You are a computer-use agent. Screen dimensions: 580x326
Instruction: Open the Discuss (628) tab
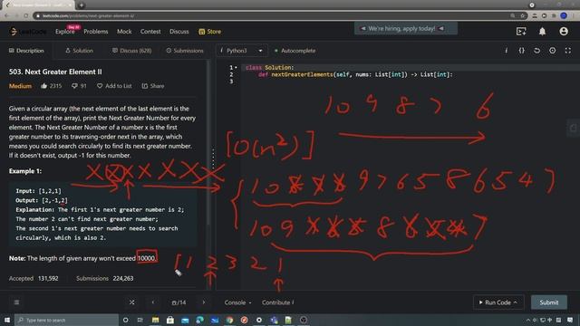132,51
